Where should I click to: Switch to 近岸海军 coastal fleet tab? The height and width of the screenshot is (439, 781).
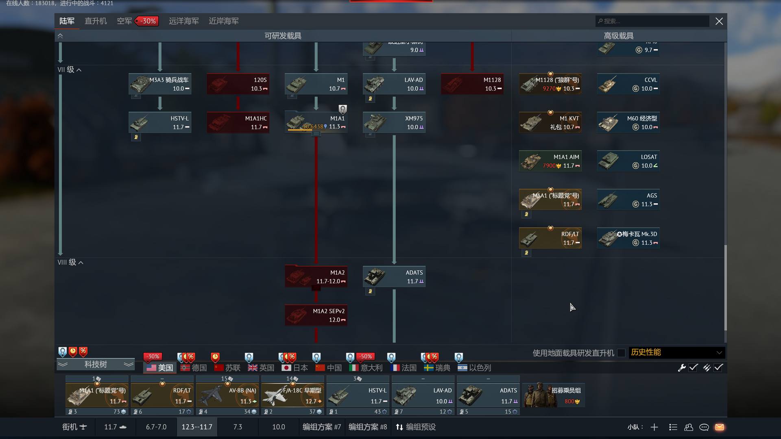223,21
